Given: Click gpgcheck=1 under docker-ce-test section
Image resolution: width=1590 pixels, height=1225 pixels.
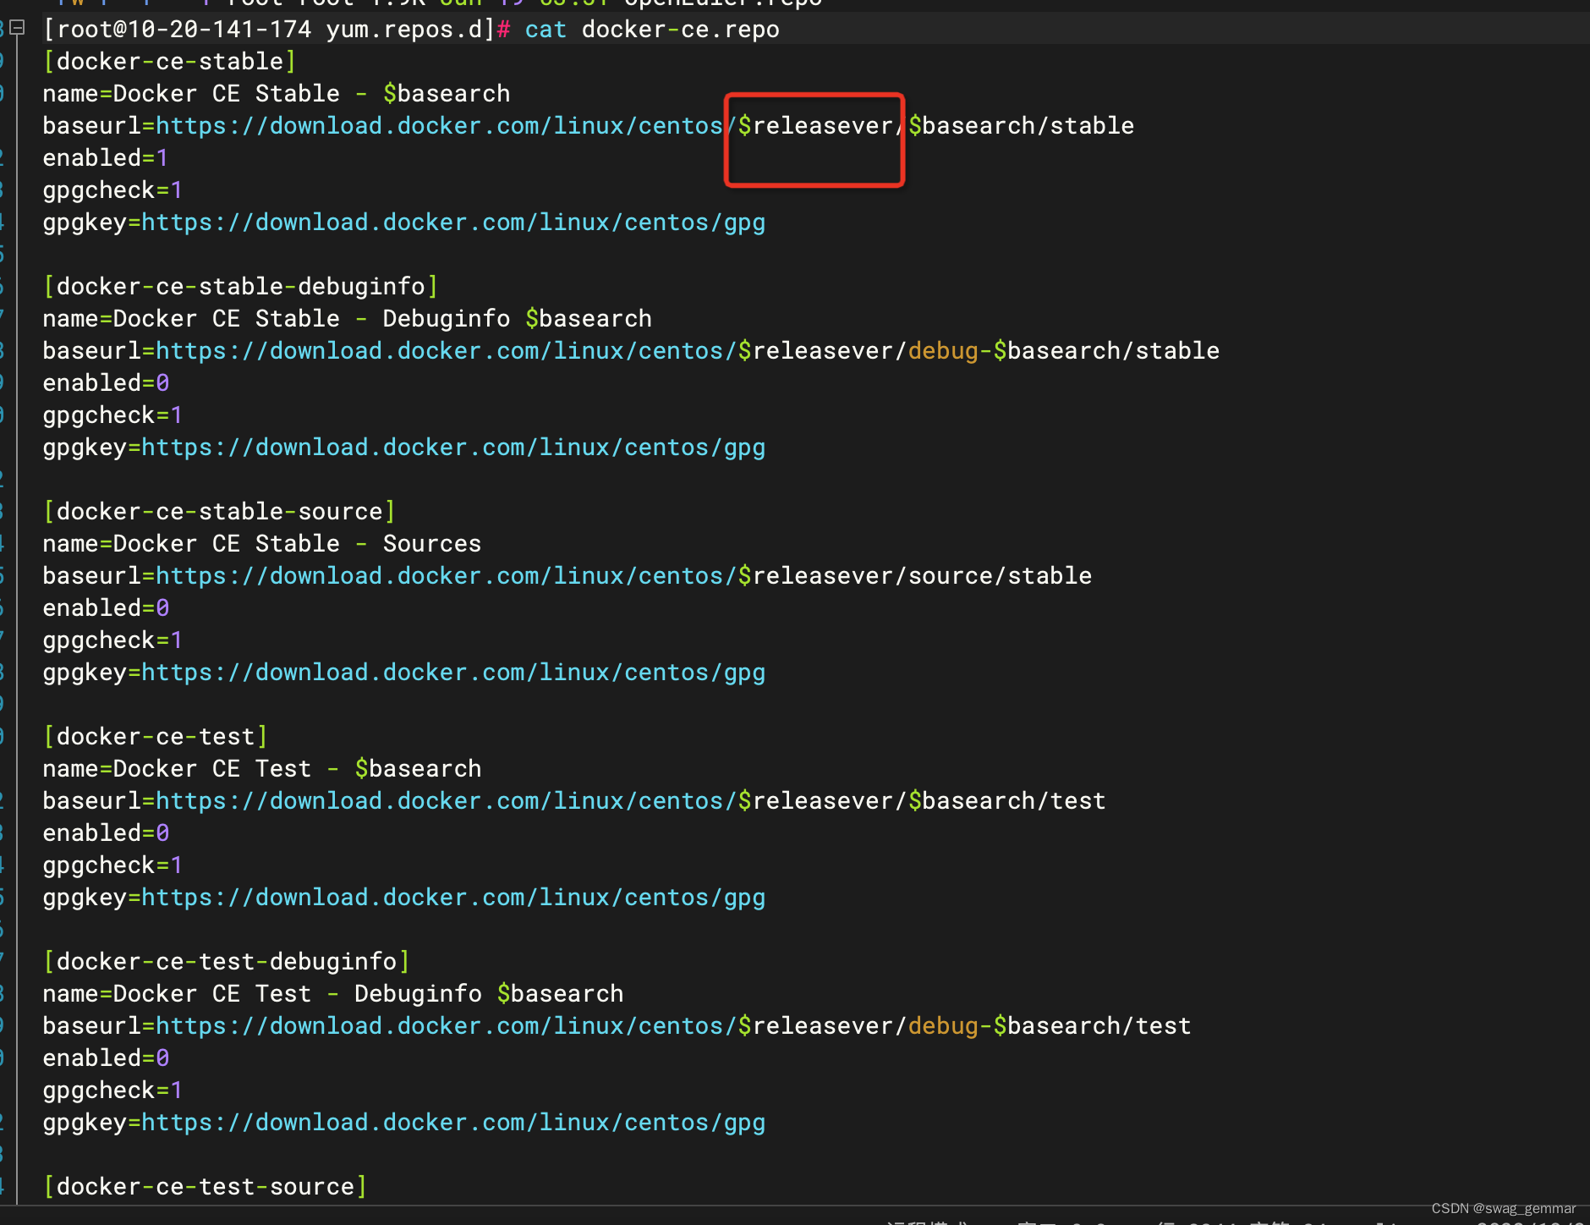Looking at the screenshot, I should pos(112,865).
